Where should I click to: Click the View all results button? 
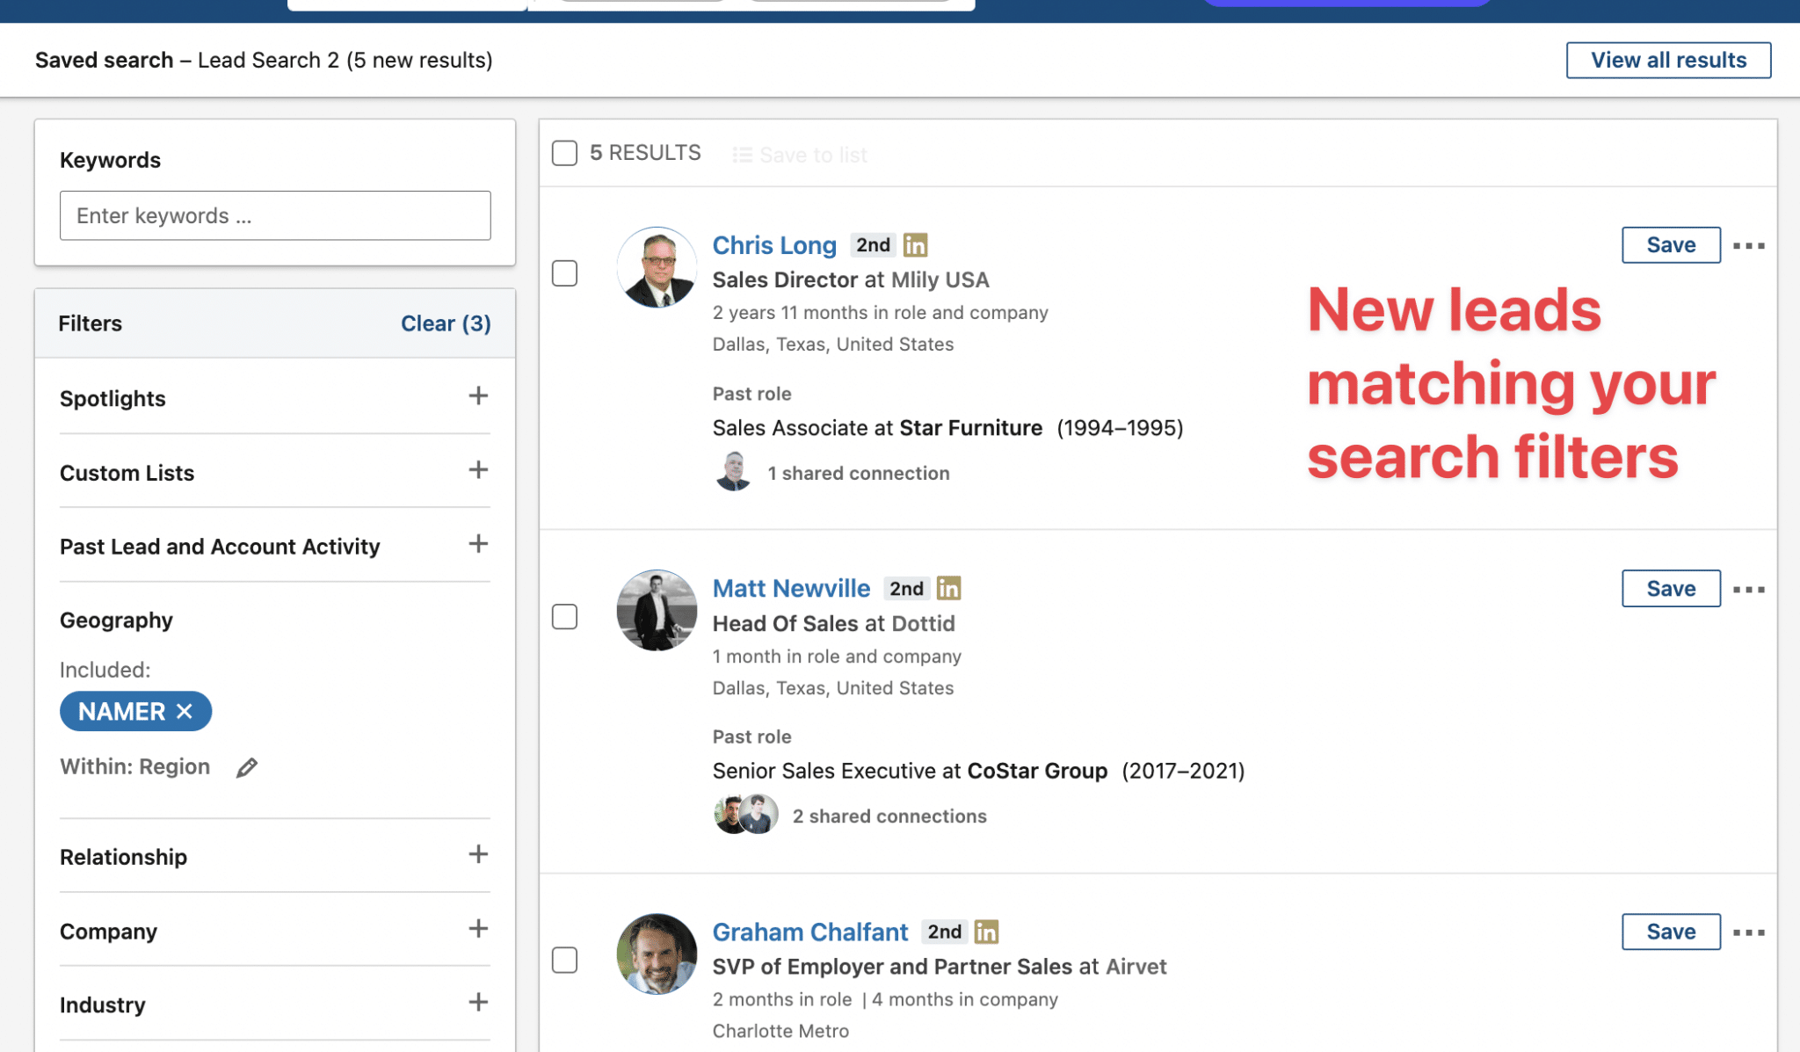click(1668, 60)
